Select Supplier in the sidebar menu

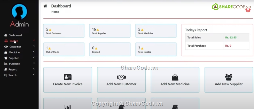pyautogui.click(x=14, y=58)
